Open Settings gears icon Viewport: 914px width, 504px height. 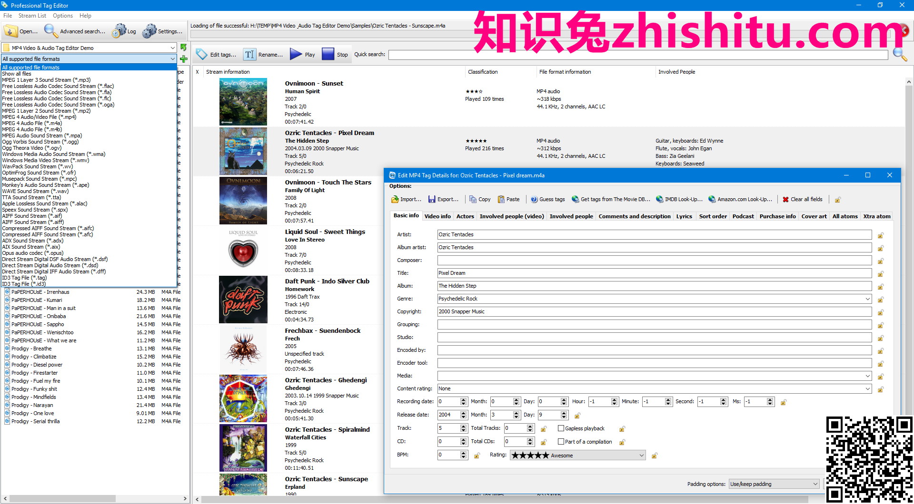[149, 31]
